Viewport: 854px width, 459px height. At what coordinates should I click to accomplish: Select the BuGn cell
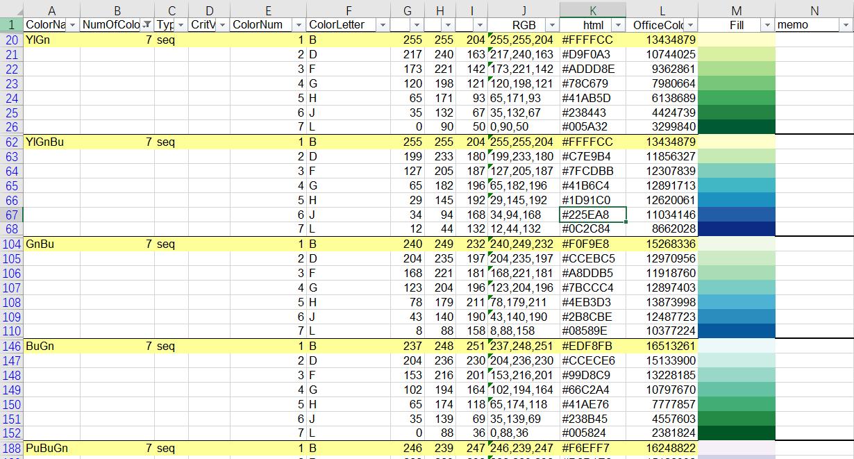[x=52, y=346]
